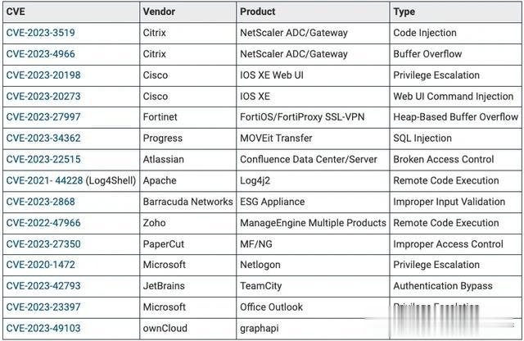
Task: Open the CVE-2023-27350 PaperCut link
Action: (43, 243)
